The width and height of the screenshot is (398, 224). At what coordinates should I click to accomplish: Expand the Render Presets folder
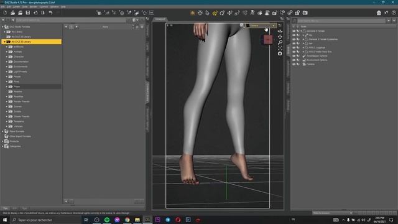click(7, 101)
